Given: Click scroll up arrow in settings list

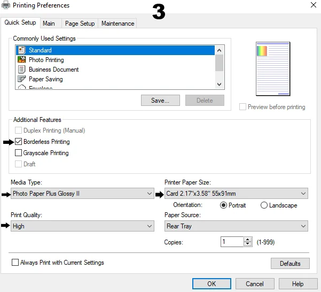Looking at the screenshot, I should (x=220, y=50).
